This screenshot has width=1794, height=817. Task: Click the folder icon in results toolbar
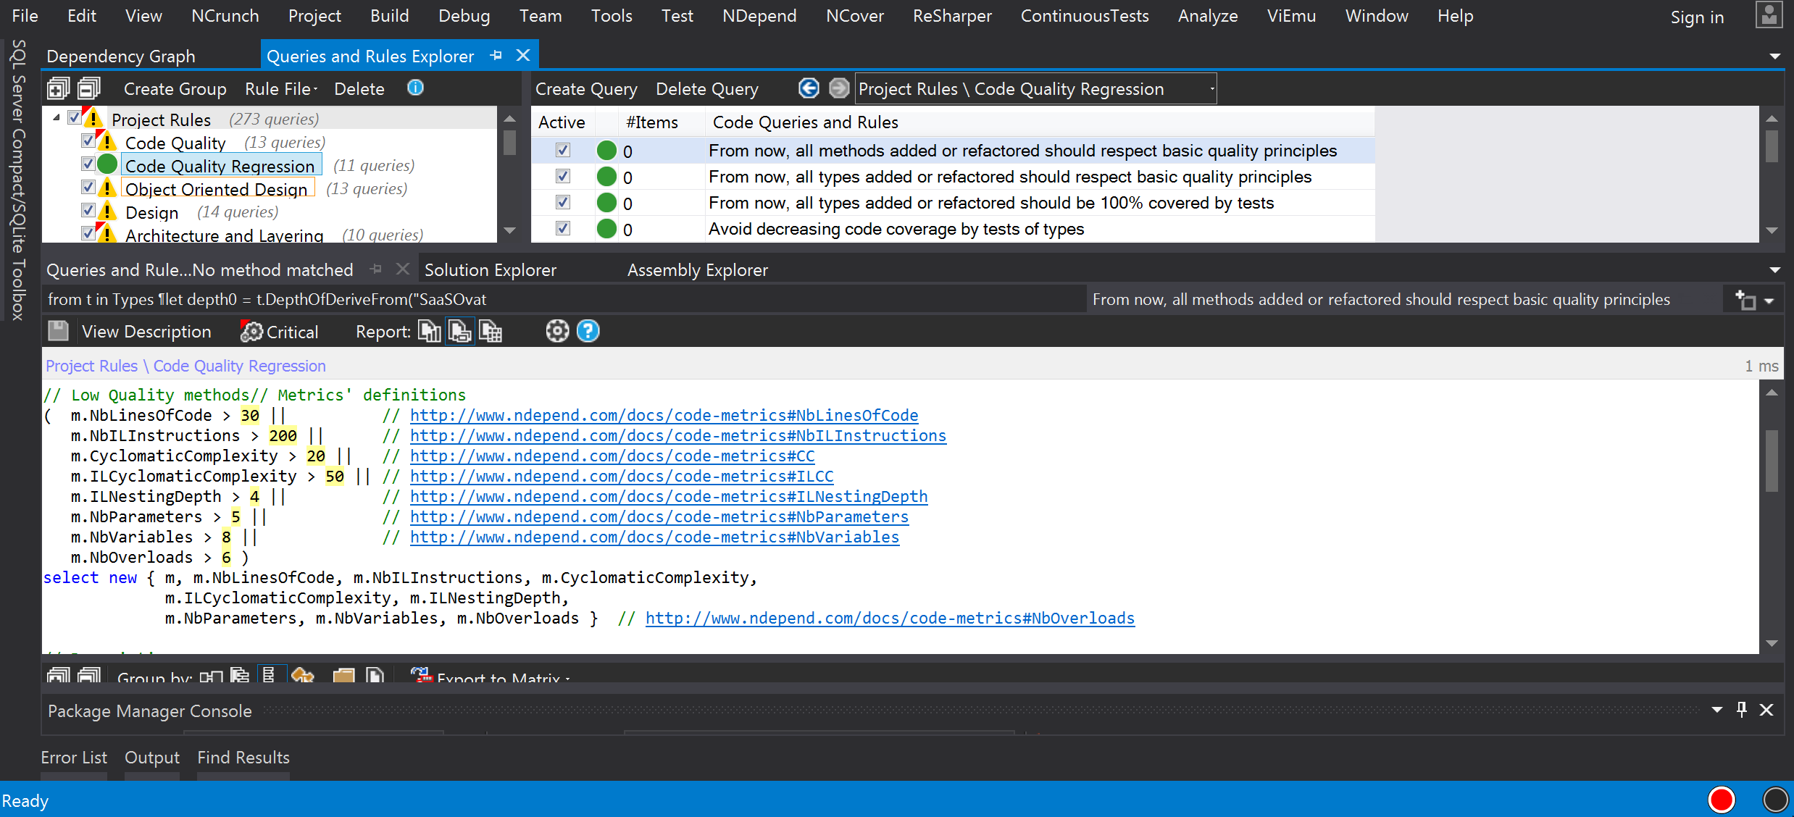343,676
